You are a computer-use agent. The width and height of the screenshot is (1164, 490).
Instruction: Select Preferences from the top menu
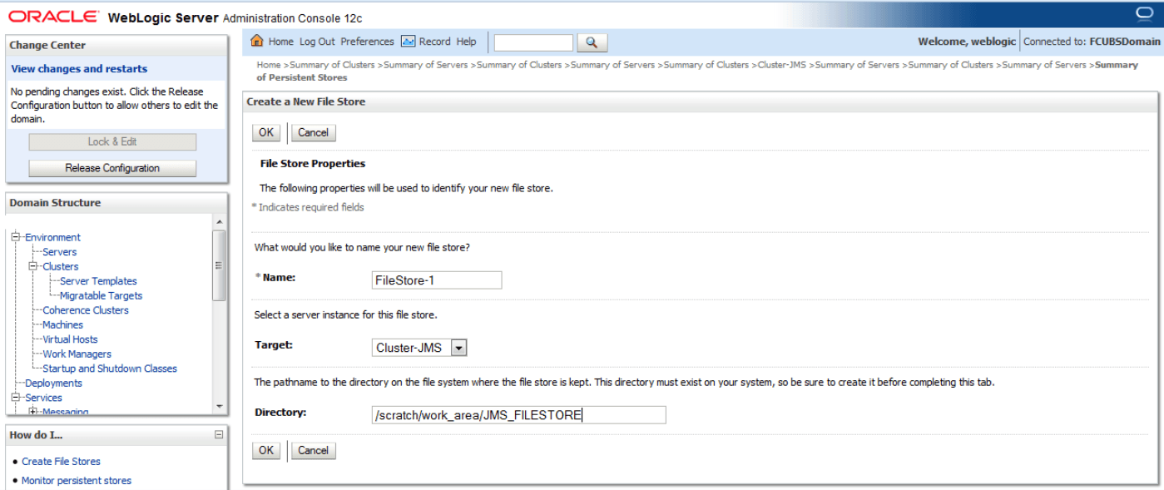pos(367,42)
